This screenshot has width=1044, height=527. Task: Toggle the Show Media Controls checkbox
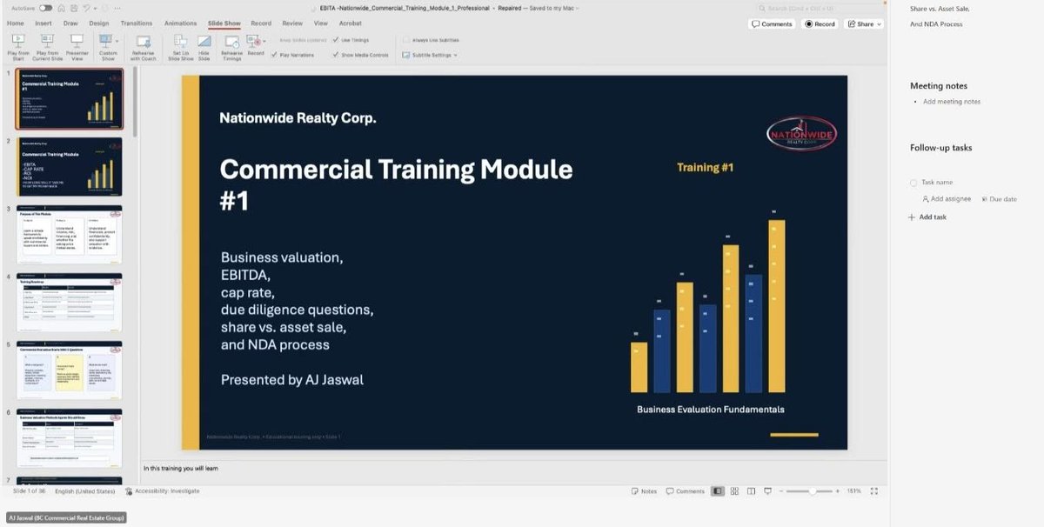[336, 55]
